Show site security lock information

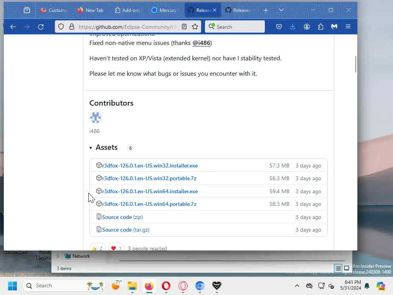click(x=72, y=27)
